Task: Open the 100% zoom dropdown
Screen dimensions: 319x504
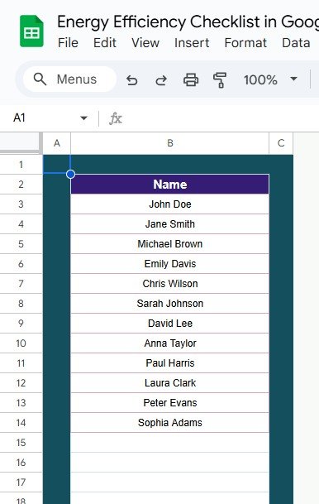Action: tap(270, 79)
